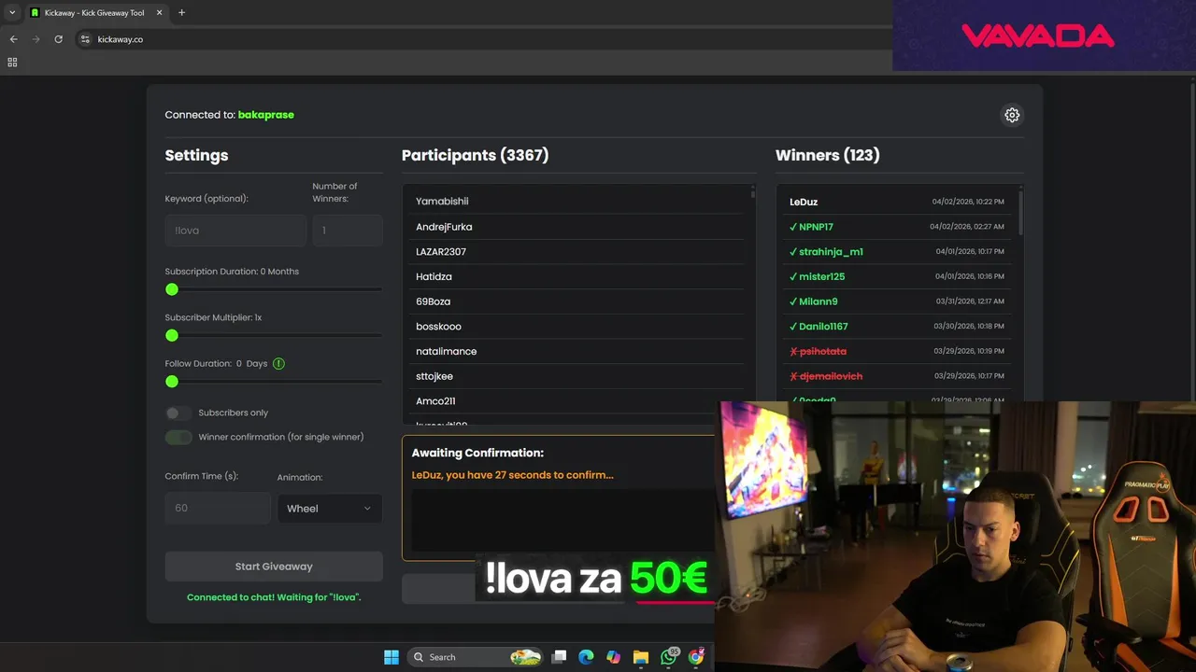Open the Kickaway settings gear
The height and width of the screenshot is (672, 1196).
tap(1012, 115)
